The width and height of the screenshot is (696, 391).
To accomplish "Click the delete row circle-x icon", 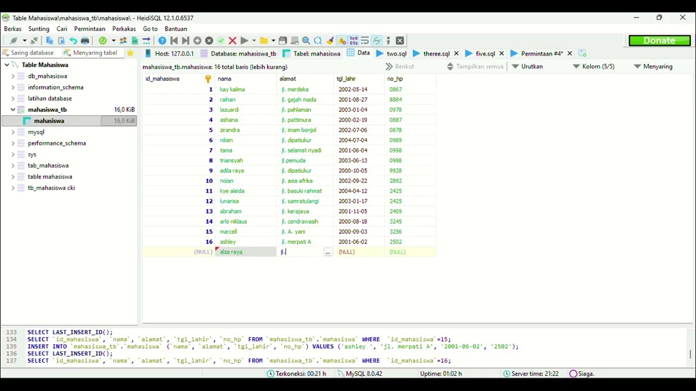I will 209,41.
